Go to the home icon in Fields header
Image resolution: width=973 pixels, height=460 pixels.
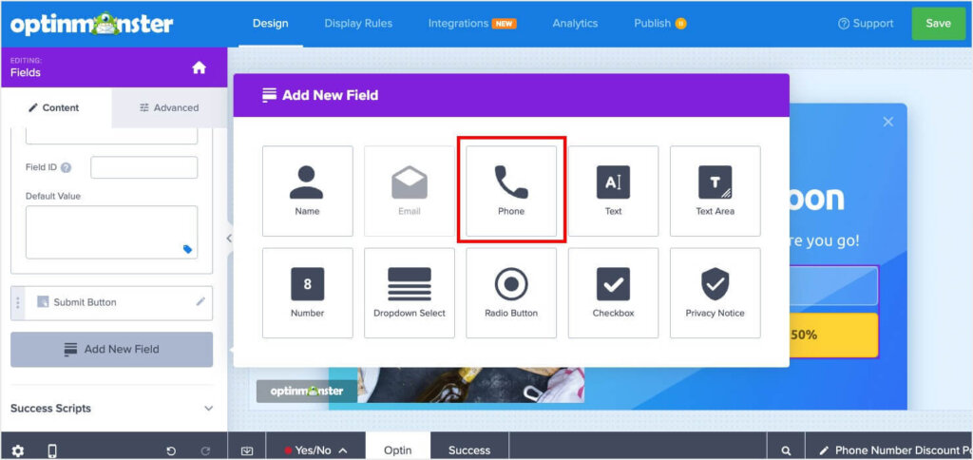click(x=199, y=67)
